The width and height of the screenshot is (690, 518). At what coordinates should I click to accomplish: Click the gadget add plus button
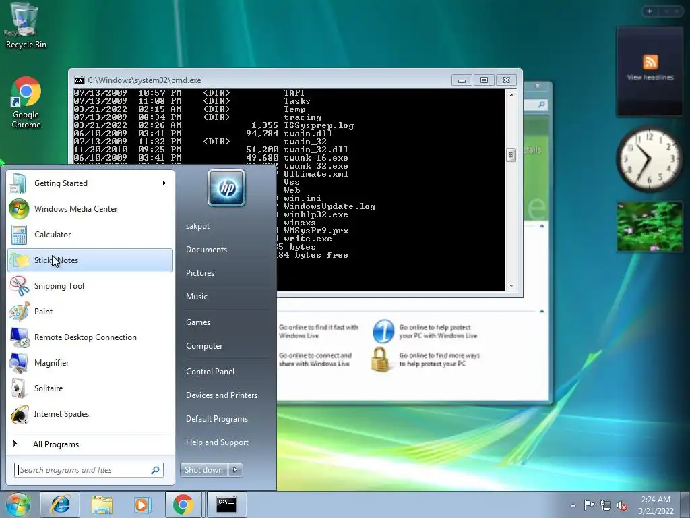[x=650, y=11]
